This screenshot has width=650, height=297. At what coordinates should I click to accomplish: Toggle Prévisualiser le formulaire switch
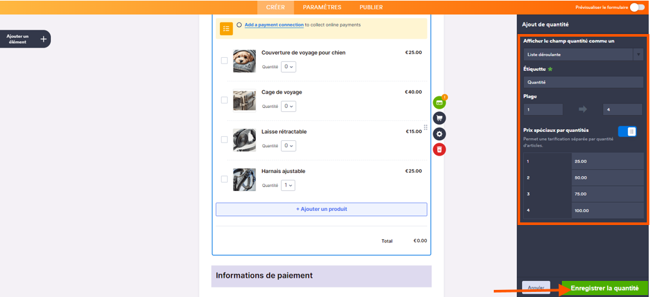pos(636,7)
